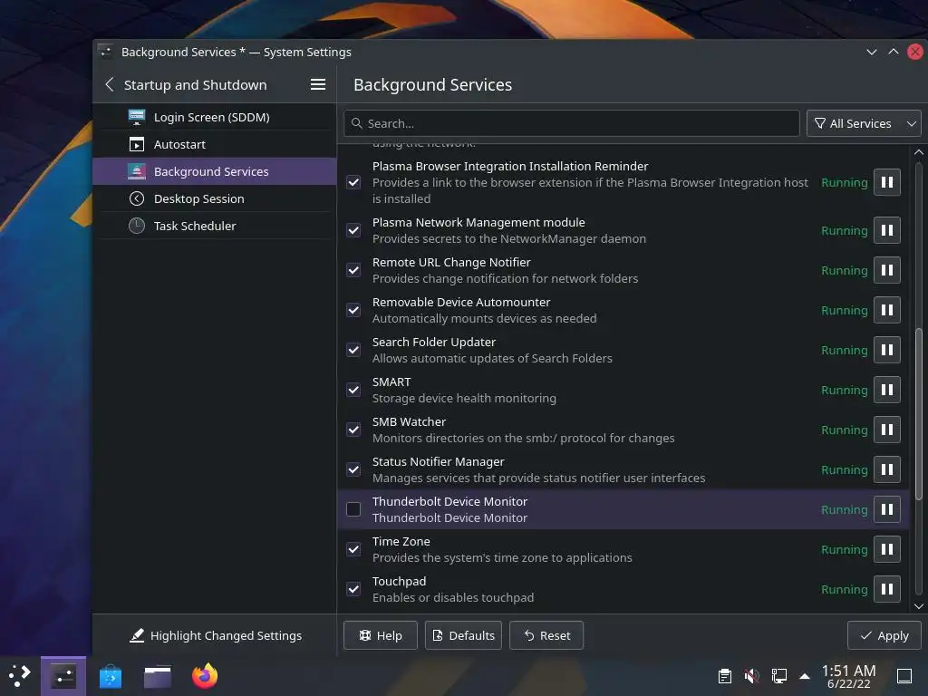Pause the Plasma Network Management module service
The height and width of the screenshot is (696, 928).
point(886,230)
